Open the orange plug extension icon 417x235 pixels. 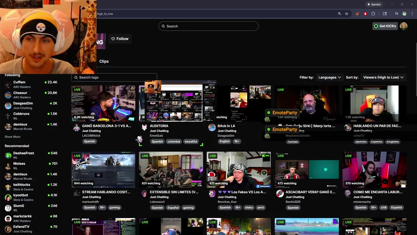tap(358, 14)
